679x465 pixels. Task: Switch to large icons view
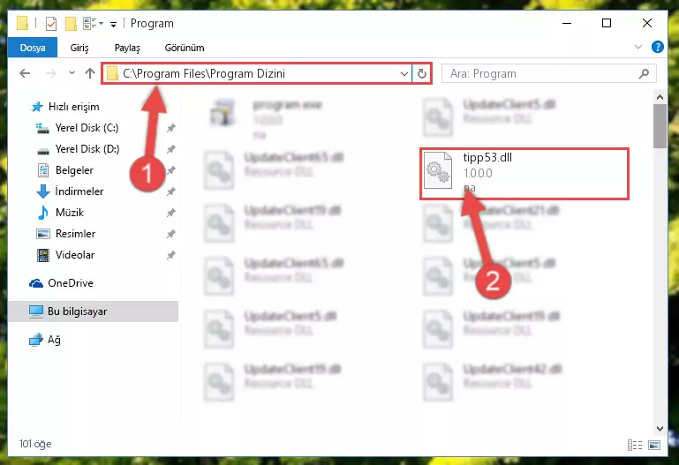click(654, 445)
